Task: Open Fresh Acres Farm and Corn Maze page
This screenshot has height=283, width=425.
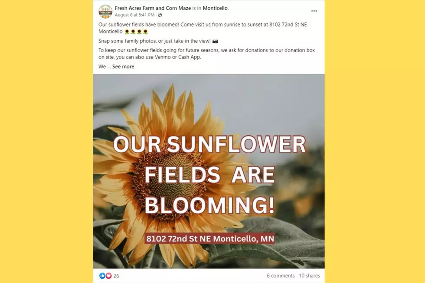Action: [x=153, y=8]
